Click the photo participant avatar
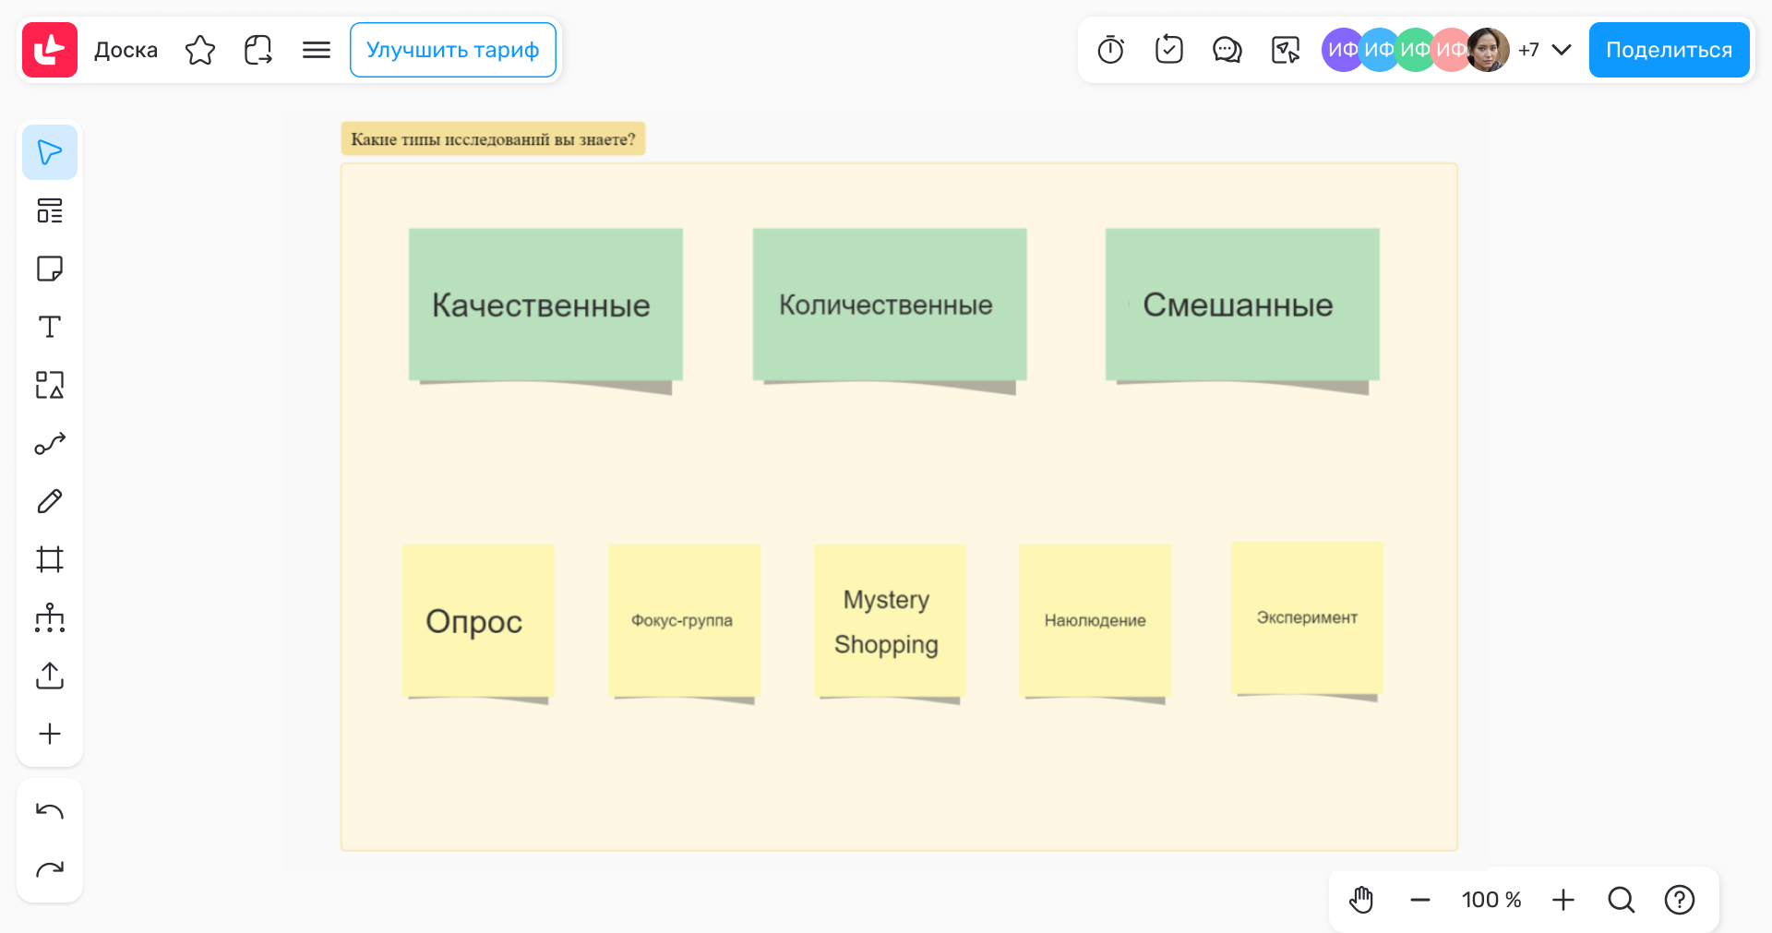 point(1489,50)
